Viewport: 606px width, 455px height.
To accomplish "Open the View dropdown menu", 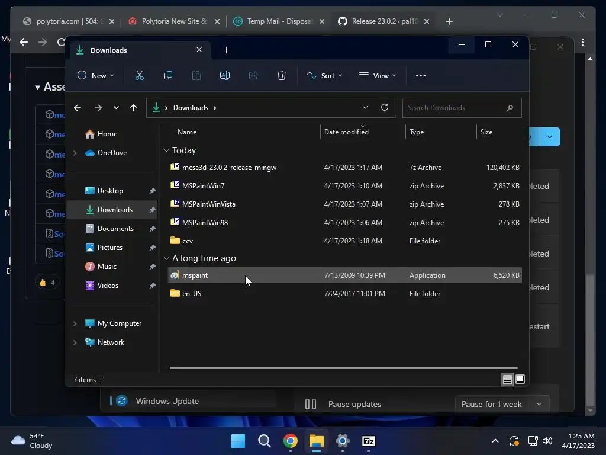I will point(377,75).
